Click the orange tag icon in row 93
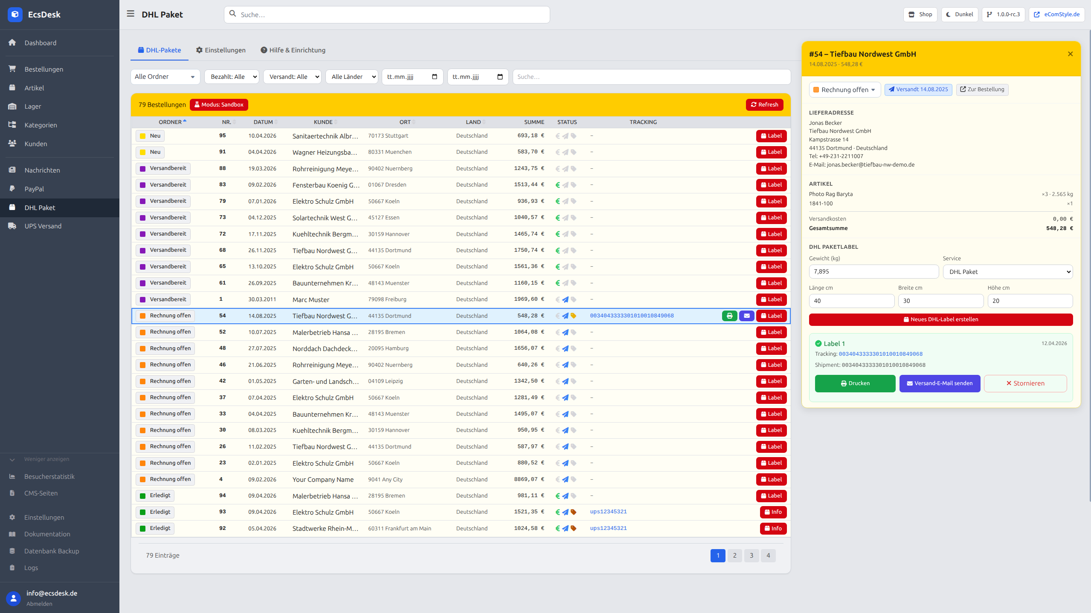The width and height of the screenshot is (1091, 613). (x=573, y=512)
